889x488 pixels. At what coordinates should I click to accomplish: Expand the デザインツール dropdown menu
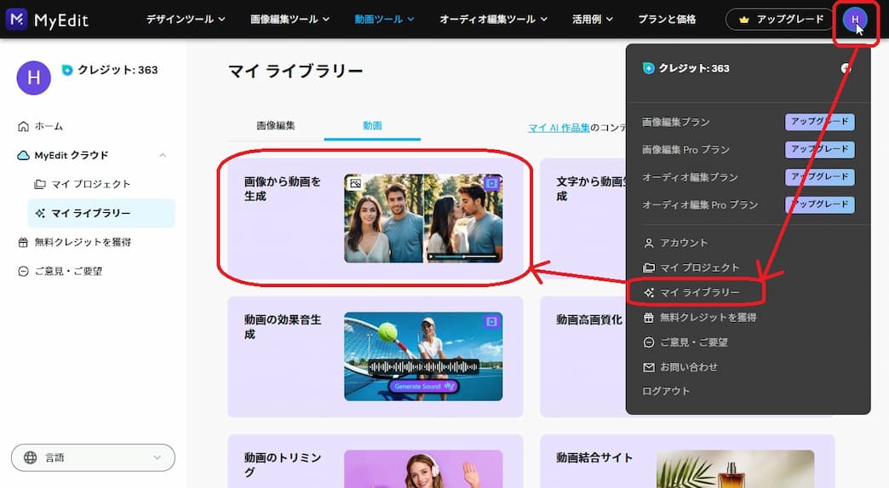(x=185, y=19)
